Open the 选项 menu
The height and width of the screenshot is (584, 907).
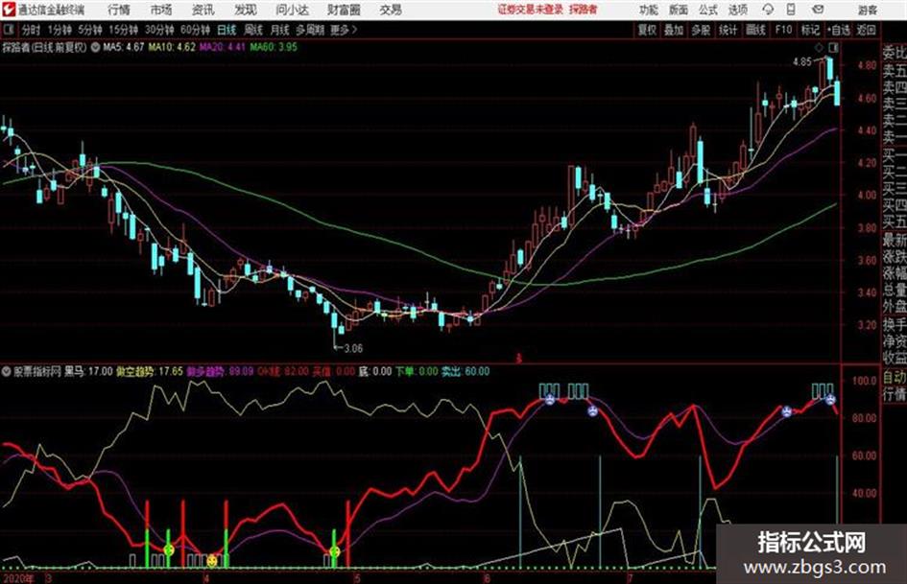click(737, 10)
